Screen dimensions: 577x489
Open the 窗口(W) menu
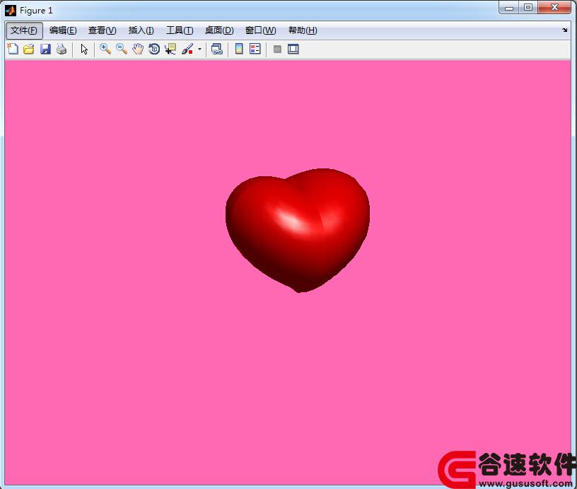[x=260, y=30]
